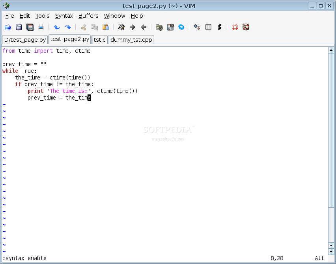Click the Open file toolbar icon
Image resolution: width=336 pixels, height=264 pixels.
(x=8, y=27)
